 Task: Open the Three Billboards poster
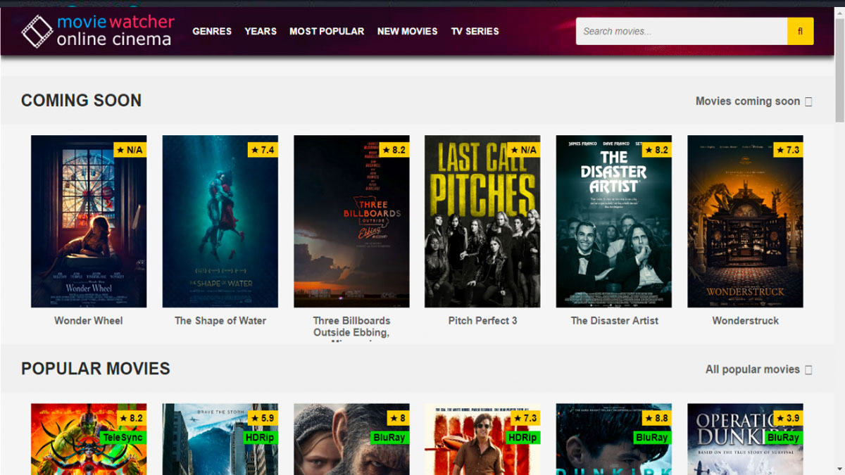coord(351,222)
